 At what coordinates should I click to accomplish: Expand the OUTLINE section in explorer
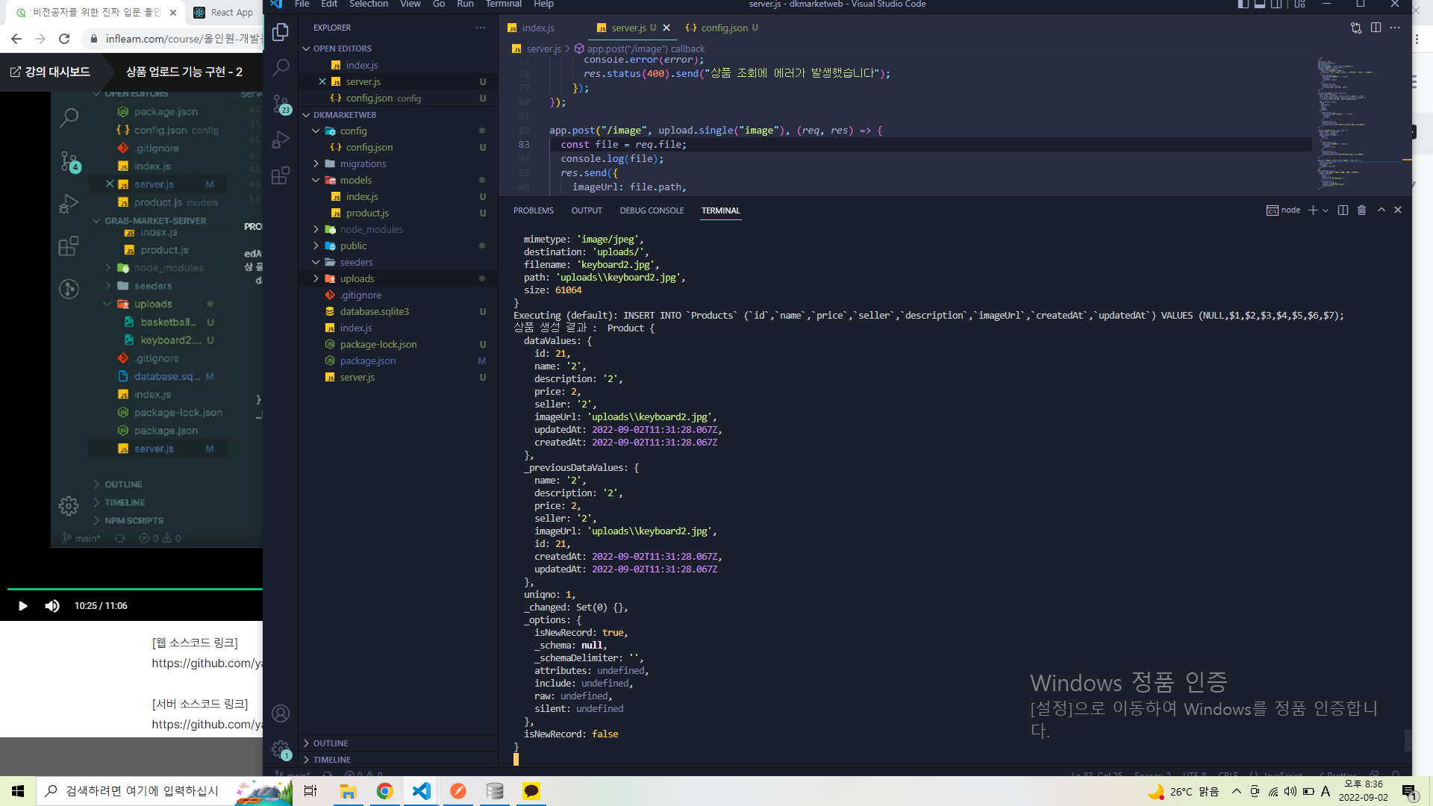330,743
